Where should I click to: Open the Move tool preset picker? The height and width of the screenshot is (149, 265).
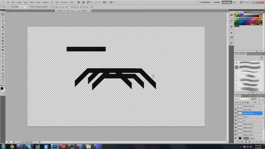point(5,7)
